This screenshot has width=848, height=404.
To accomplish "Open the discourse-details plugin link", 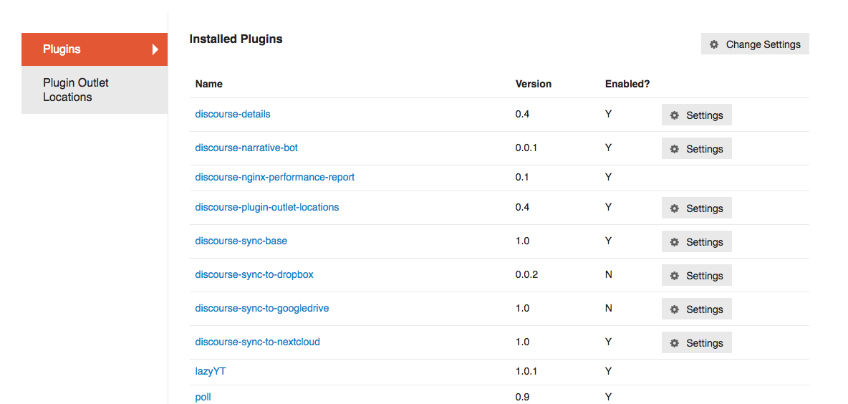I will tap(233, 114).
